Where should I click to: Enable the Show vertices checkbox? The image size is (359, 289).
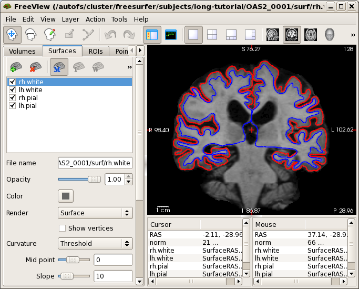pos(63,228)
